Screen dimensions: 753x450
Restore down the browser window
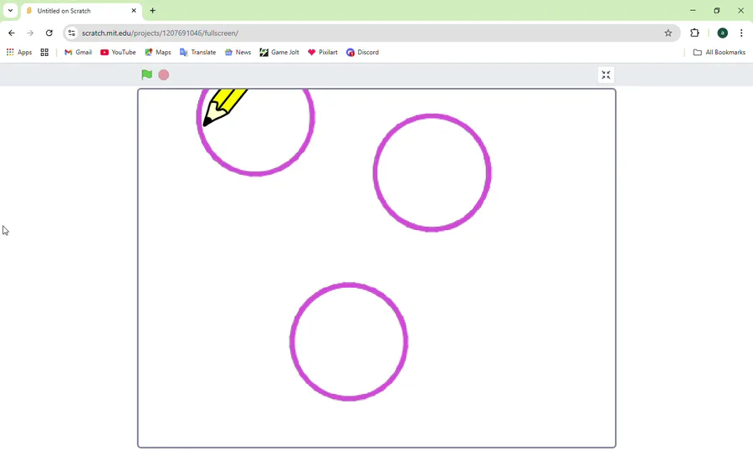pyautogui.click(x=716, y=10)
